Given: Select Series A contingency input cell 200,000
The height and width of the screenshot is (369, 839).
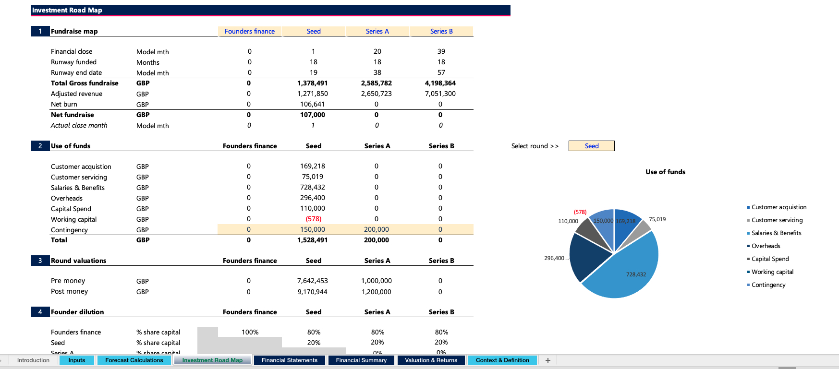Looking at the screenshot, I should click(x=377, y=229).
